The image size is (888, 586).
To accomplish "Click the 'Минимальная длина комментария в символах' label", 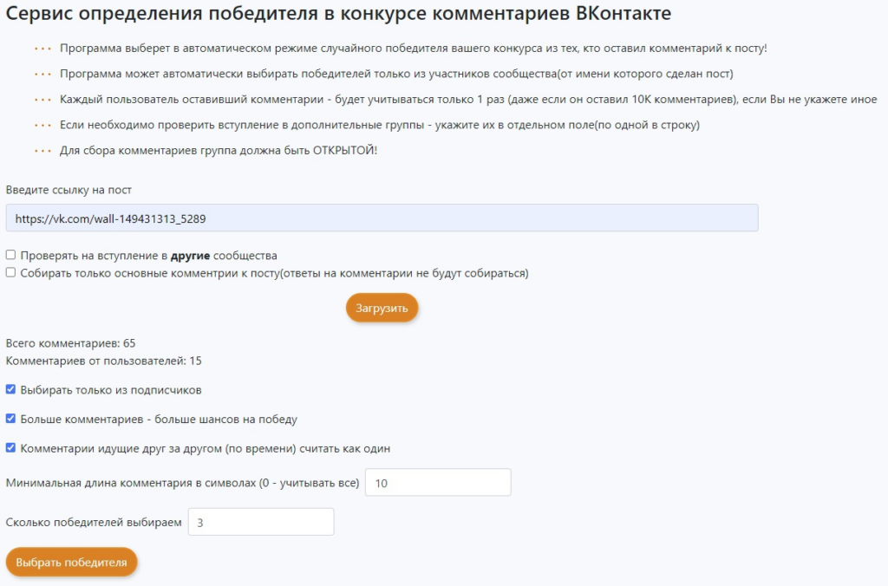I will (x=182, y=483).
